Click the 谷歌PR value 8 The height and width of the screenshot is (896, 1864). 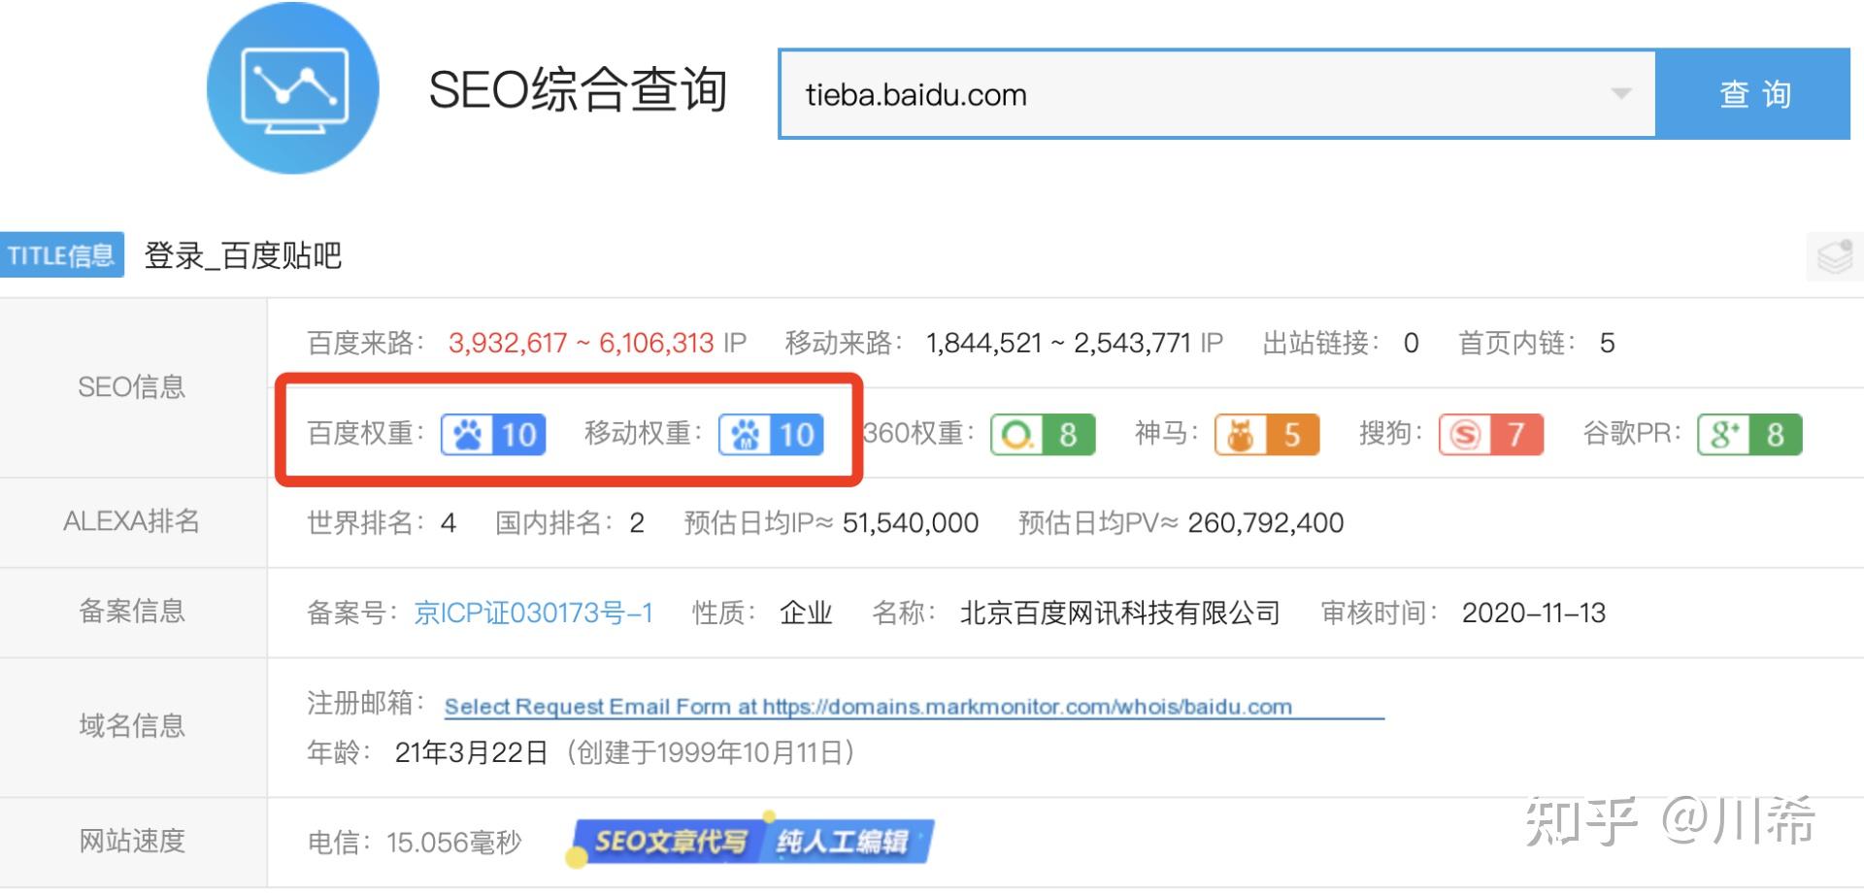tap(1776, 435)
